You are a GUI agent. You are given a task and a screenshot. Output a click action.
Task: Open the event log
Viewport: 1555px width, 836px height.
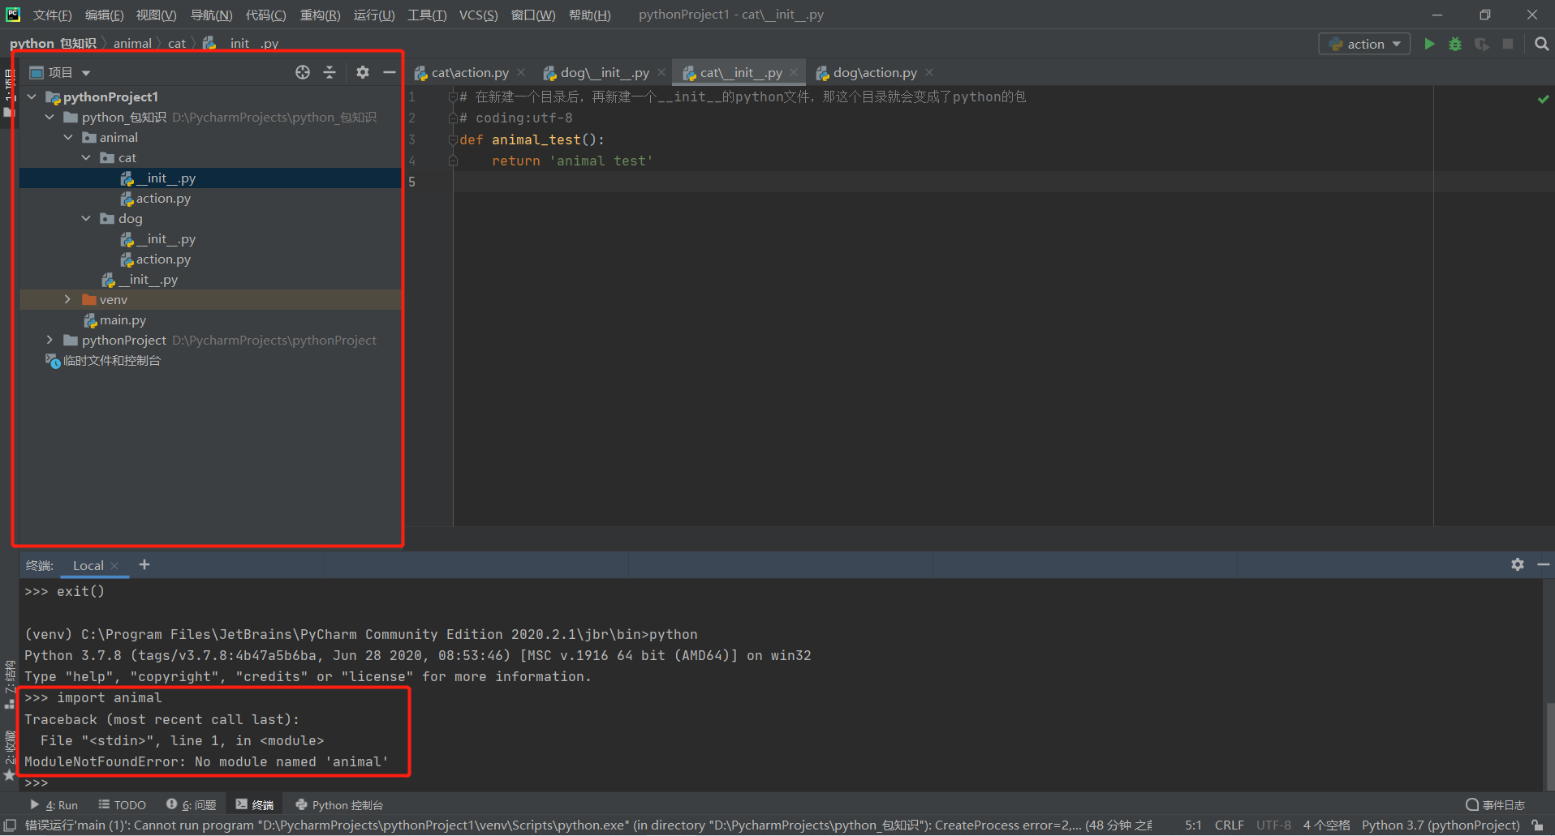[1495, 805]
